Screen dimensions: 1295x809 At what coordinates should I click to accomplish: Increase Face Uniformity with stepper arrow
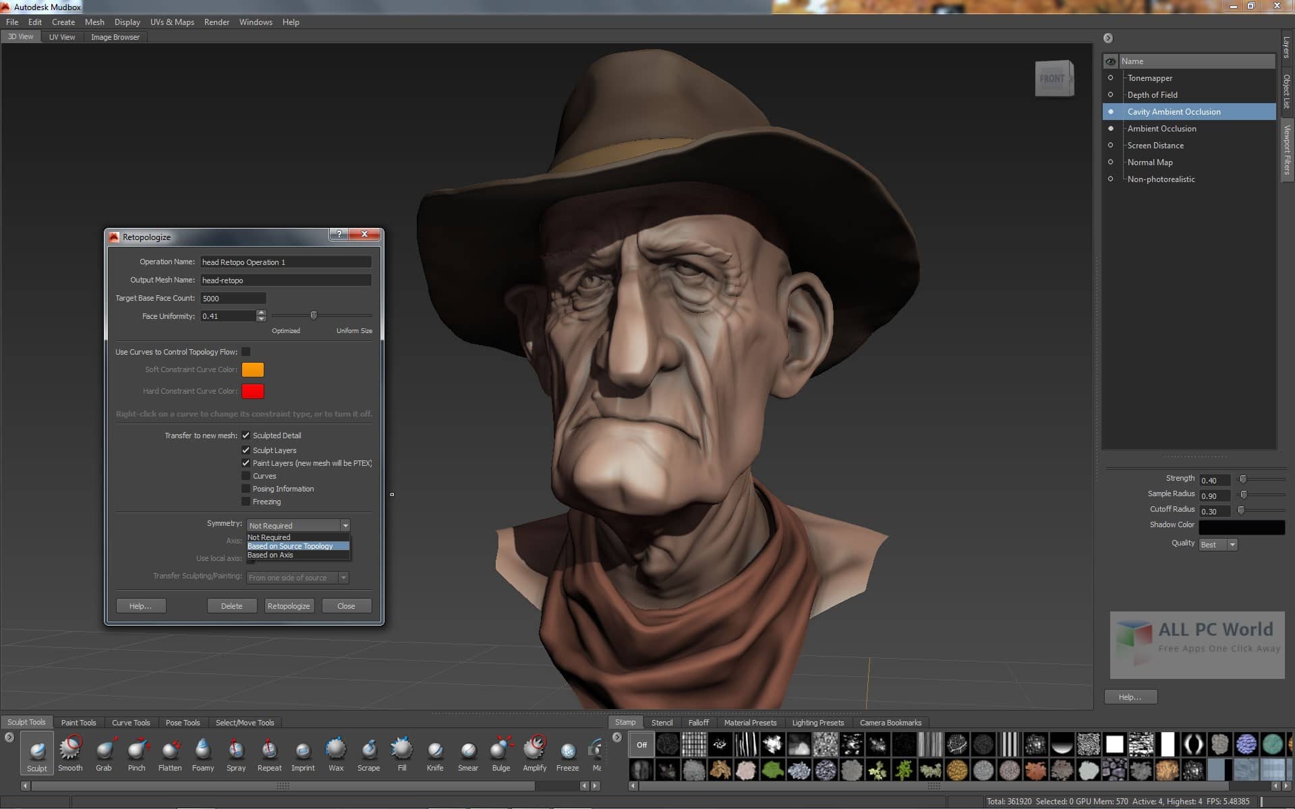(x=262, y=313)
